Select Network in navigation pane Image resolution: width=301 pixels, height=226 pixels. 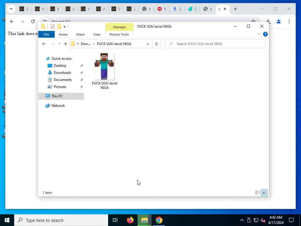click(58, 106)
